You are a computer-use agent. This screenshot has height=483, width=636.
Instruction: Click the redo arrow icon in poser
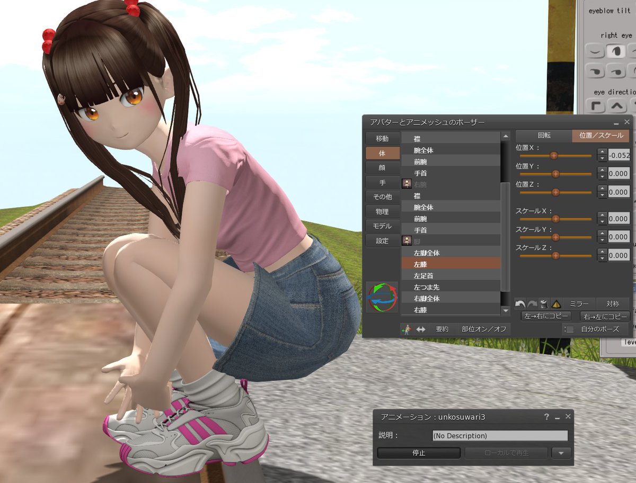tap(532, 304)
